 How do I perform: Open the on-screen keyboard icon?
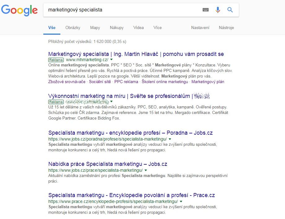pos(206,10)
